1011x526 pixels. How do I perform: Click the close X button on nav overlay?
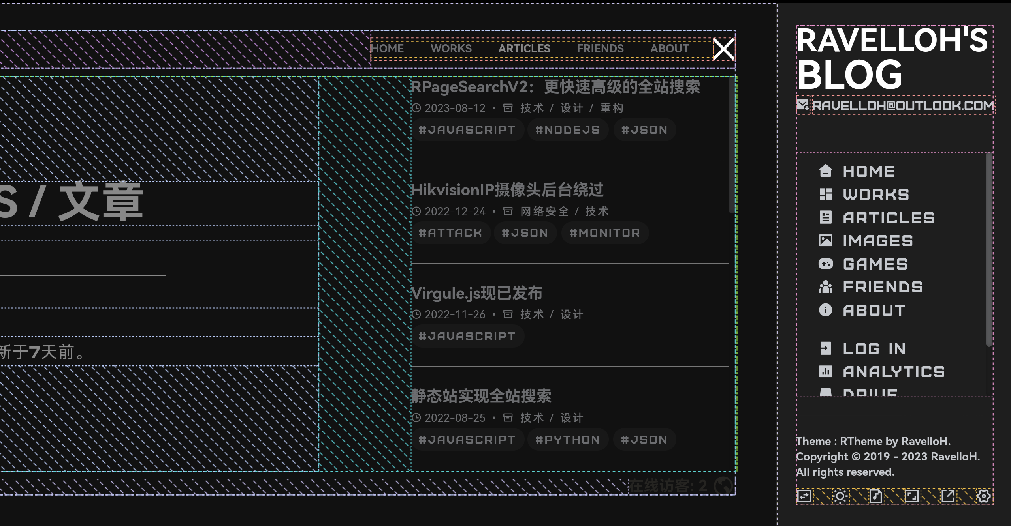pyautogui.click(x=721, y=49)
